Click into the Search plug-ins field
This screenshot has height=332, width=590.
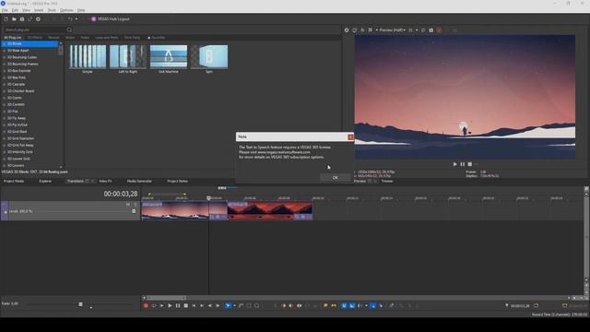pos(34,30)
